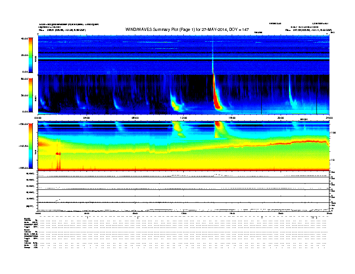The image size is (355, 274).
Task: Click the 12:00 tick under the bottom line plots
Action: [184, 214]
